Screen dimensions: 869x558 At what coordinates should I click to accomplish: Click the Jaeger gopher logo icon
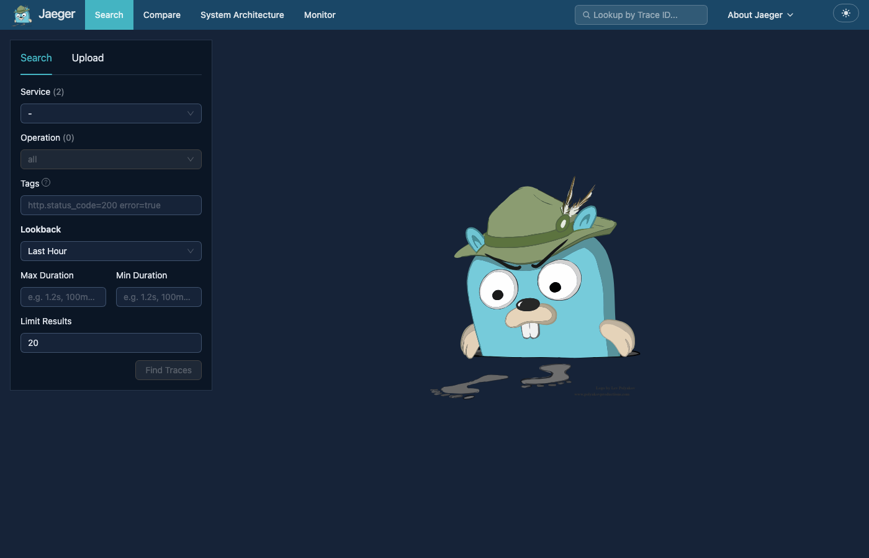pos(22,15)
